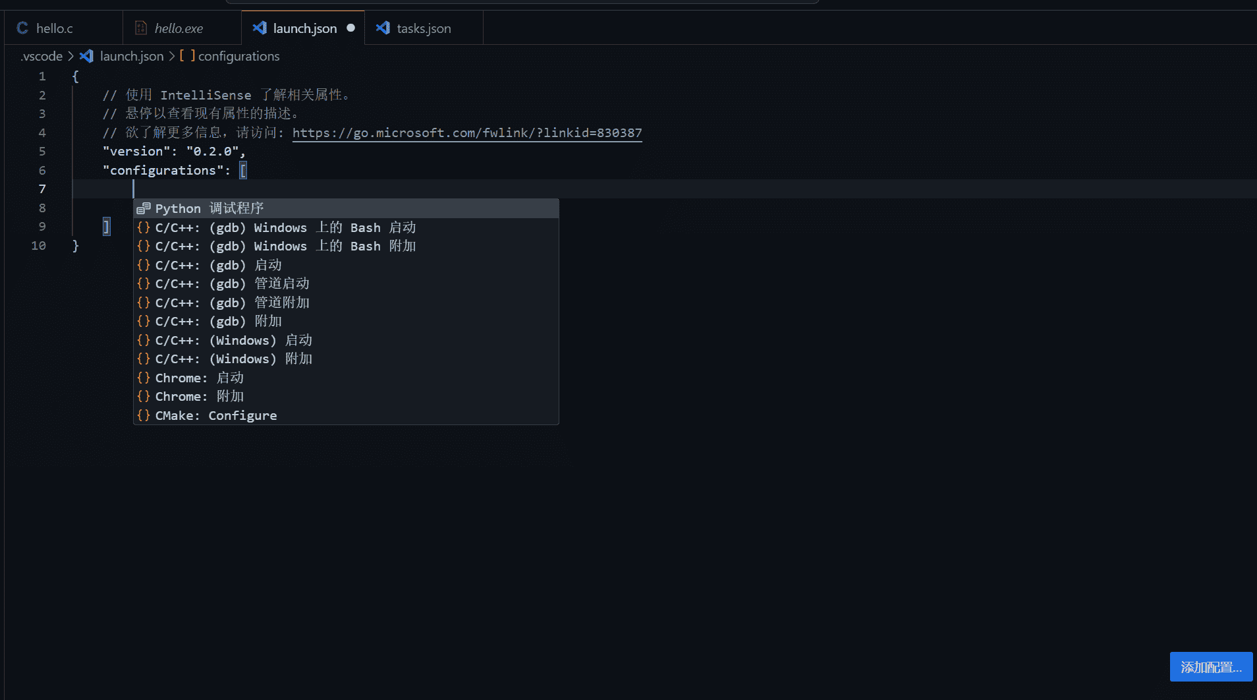Image resolution: width=1257 pixels, height=700 pixels.
Task: Click line number 5 in the gutter
Action: pyautogui.click(x=42, y=151)
